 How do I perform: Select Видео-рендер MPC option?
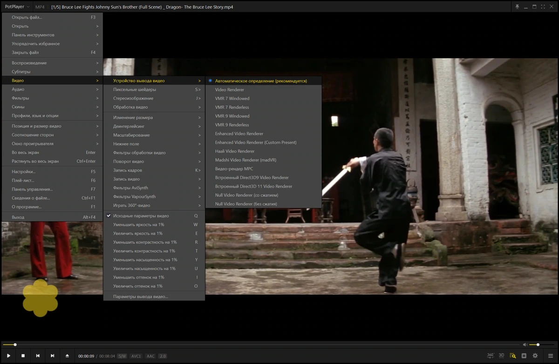click(x=263, y=169)
